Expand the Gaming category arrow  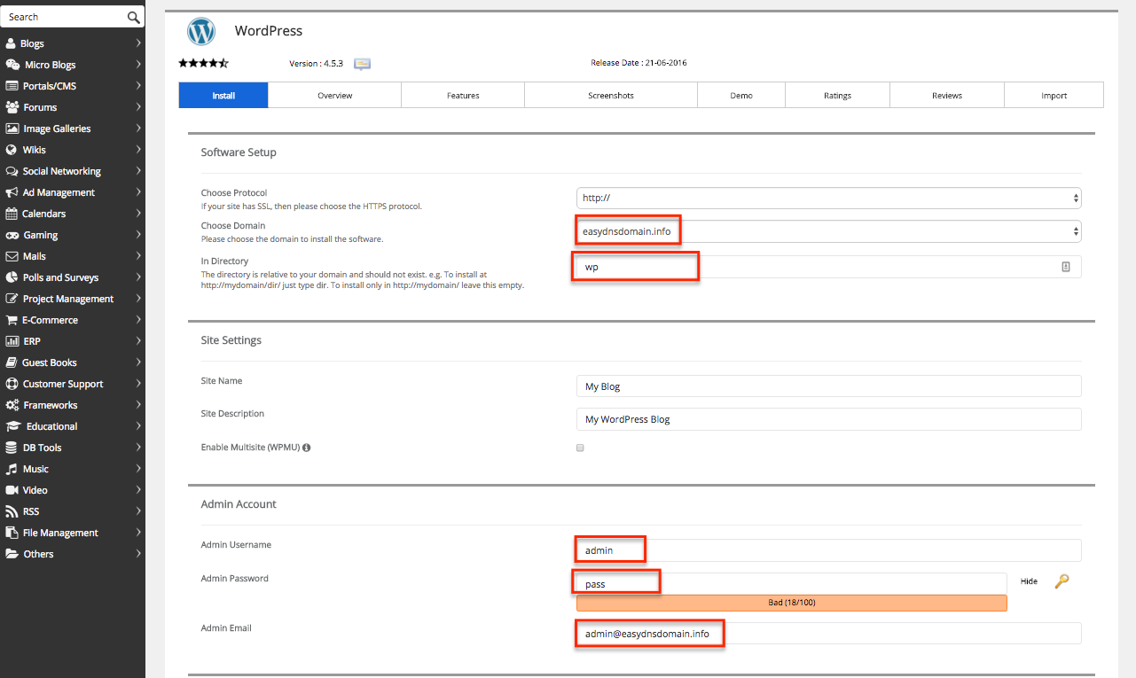[x=139, y=235]
